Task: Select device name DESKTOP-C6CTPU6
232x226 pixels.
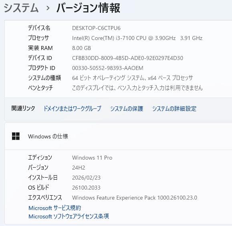Action: click(96, 28)
